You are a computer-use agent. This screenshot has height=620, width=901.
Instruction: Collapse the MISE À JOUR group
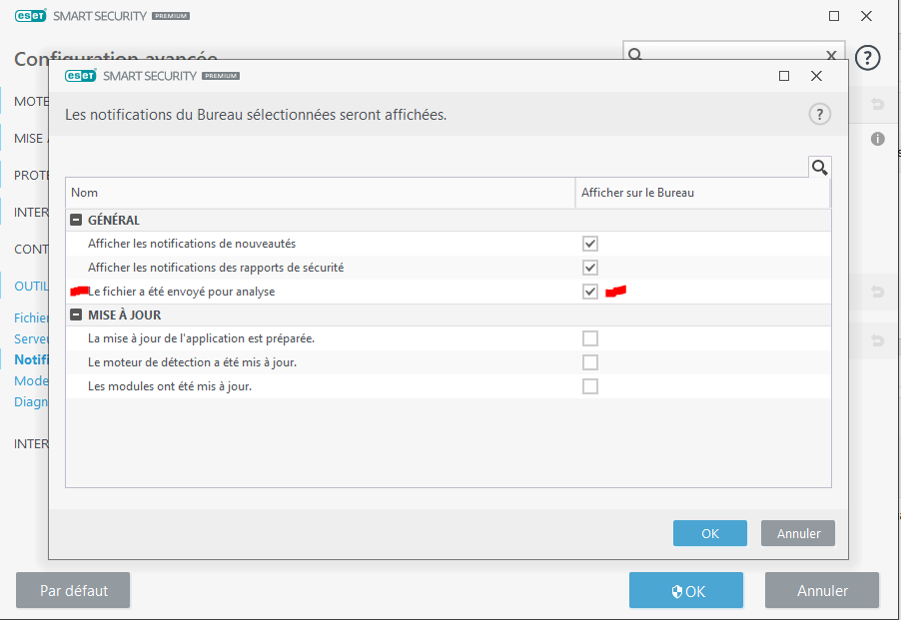(75, 315)
